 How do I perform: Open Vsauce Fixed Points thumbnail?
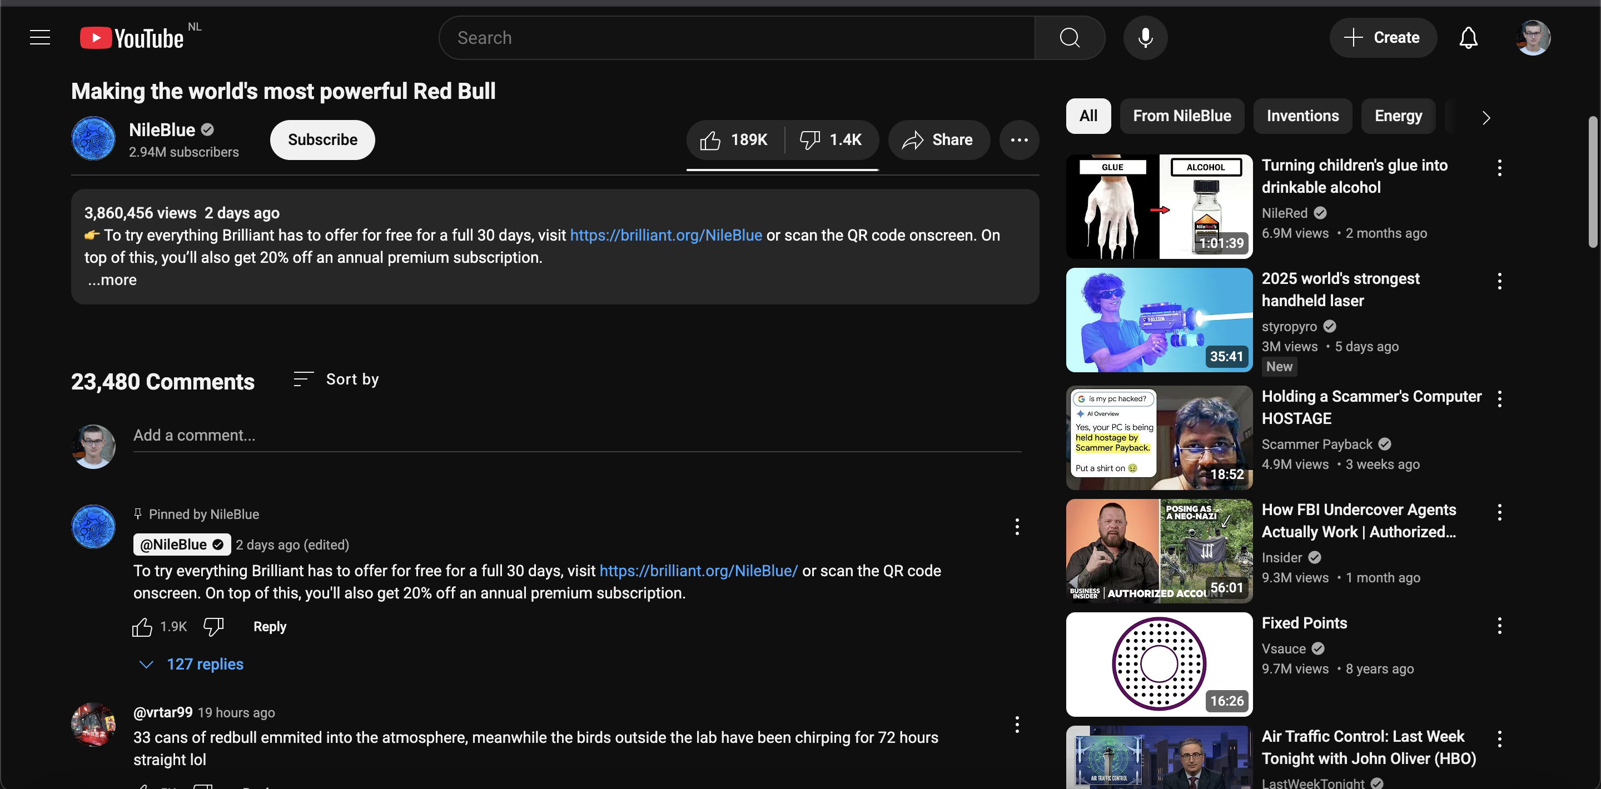[1159, 664]
